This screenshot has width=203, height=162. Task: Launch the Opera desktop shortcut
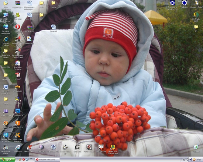18,27
